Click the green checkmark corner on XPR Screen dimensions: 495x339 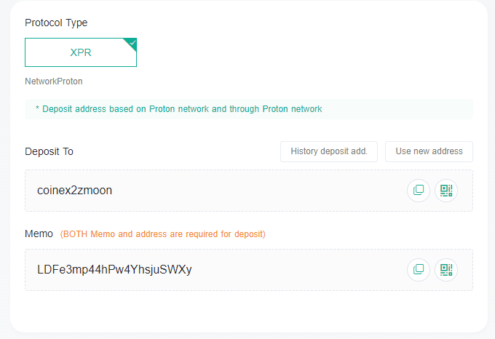pyautogui.click(x=132, y=43)
